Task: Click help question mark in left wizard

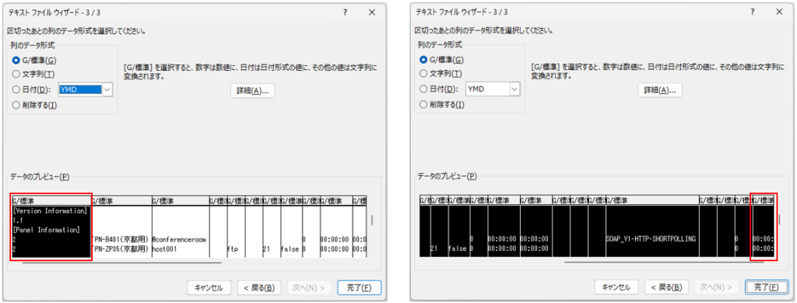Action: tap(345, 13)
